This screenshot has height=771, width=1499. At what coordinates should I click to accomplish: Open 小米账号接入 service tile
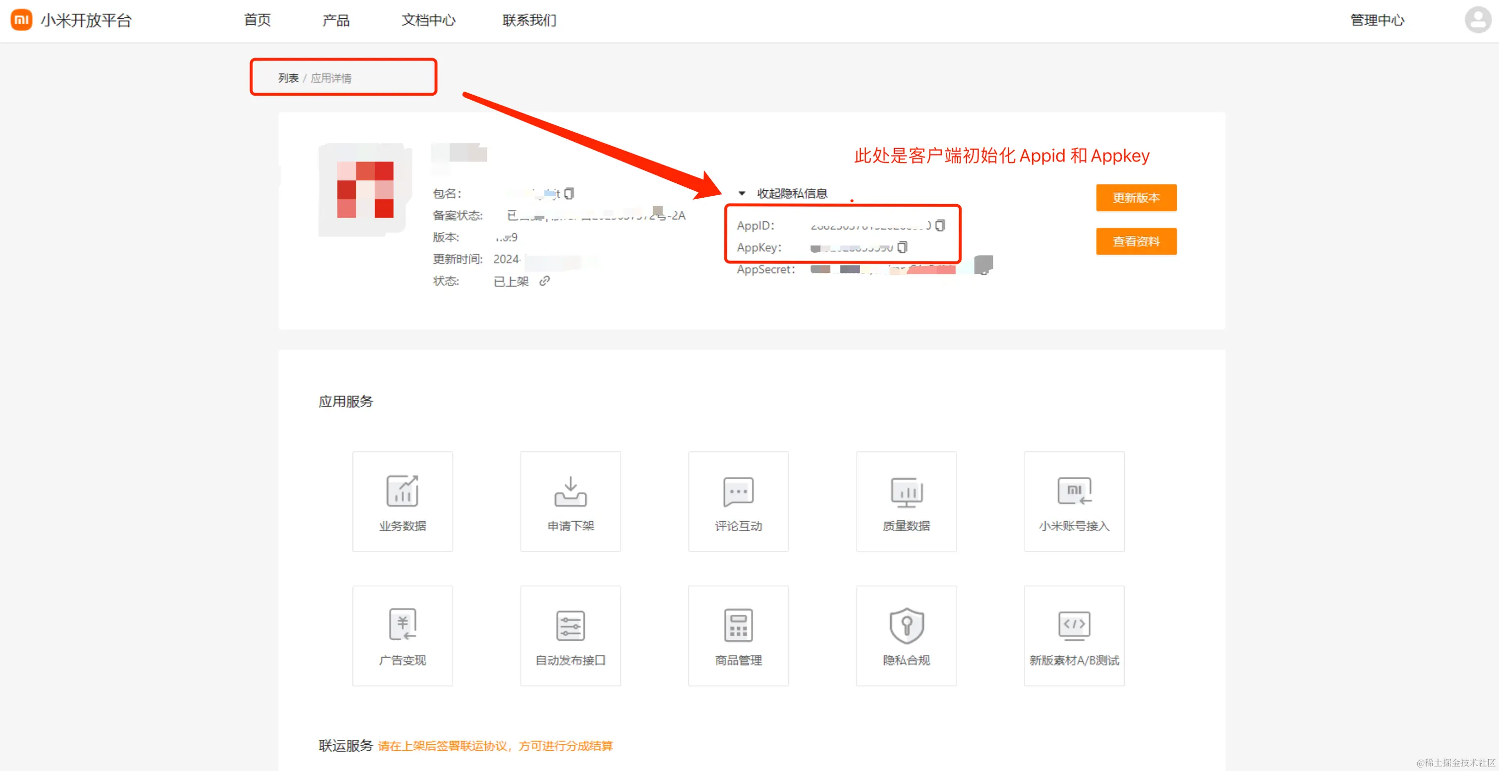point(1074,501)
